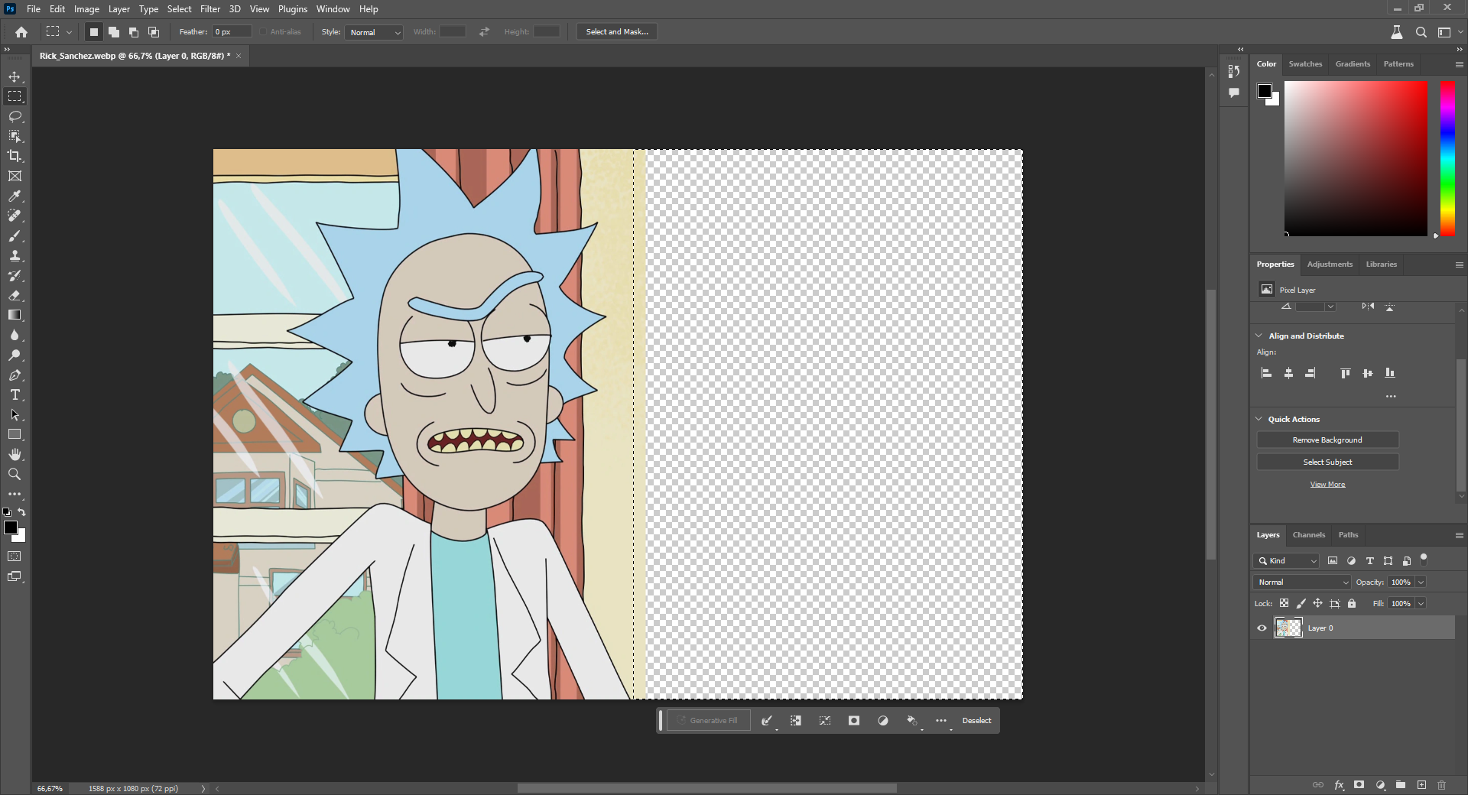Go to the Home screen icon
This screenshot has width=1468, height=795.
[21, 32]
